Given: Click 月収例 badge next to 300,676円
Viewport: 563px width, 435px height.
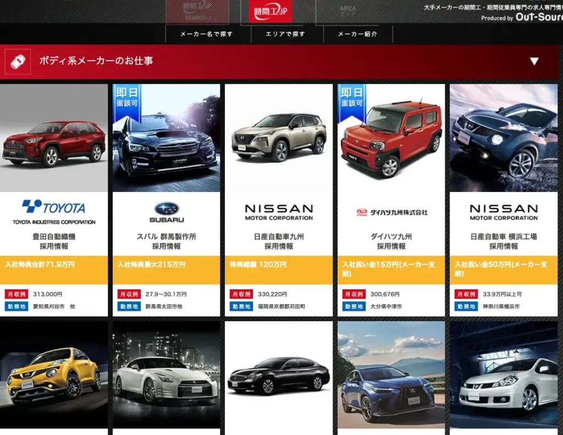Looking at the screenshot, I should (354, 294).
